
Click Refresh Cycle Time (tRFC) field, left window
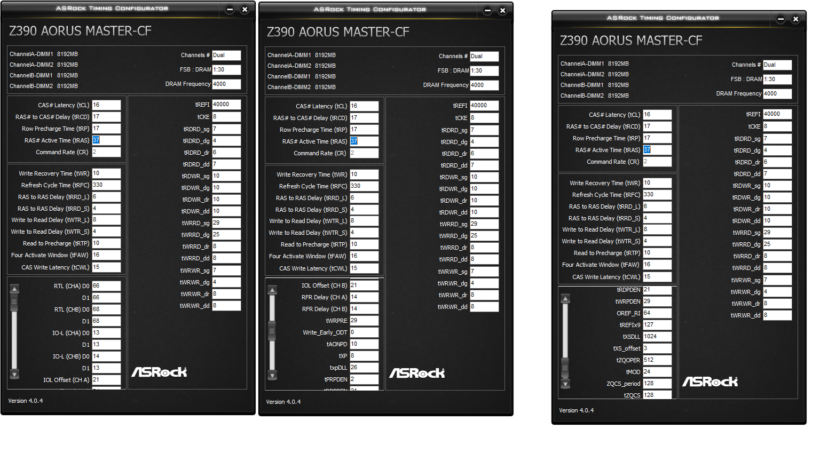(x=106, y=185)
